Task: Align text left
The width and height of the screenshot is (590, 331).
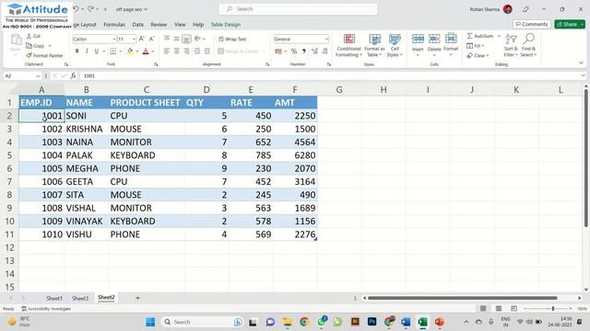Action: (x=167, y=51)
